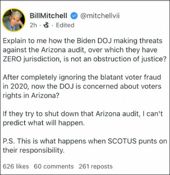
Task: Click the P.S. paragraph about SCOTUS
Action: pos(85,146)
